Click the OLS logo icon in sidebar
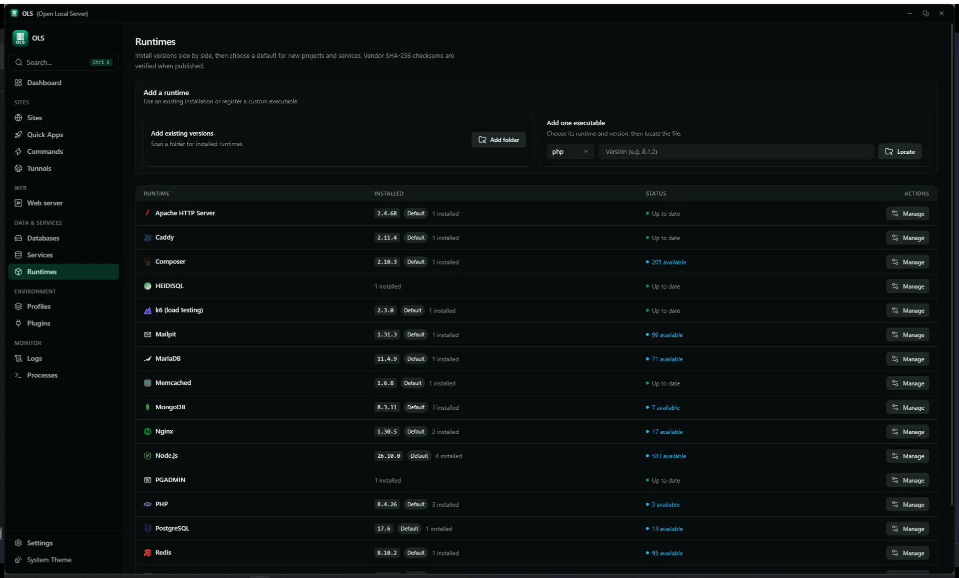This screenshot has height=578, width=959. tap(20, 38)
